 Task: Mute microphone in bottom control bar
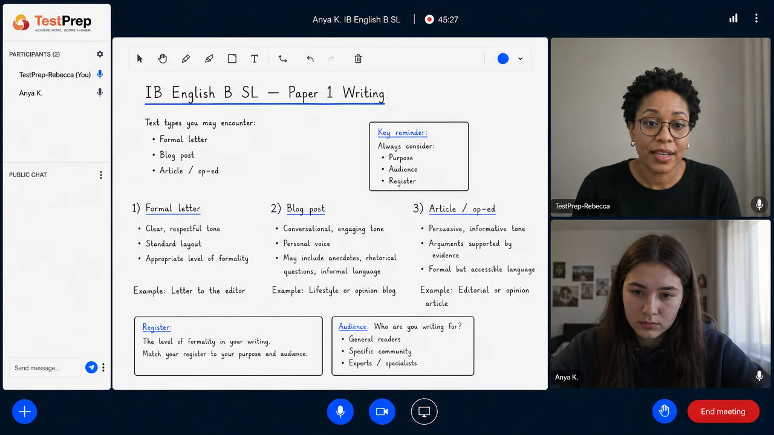pos(340,412)
